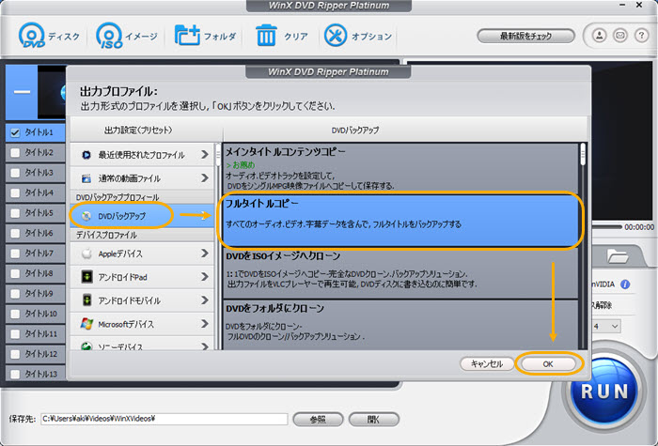This screenshot has width=658, height=446.
Task: Click the 開く open button
Action: 373,419
